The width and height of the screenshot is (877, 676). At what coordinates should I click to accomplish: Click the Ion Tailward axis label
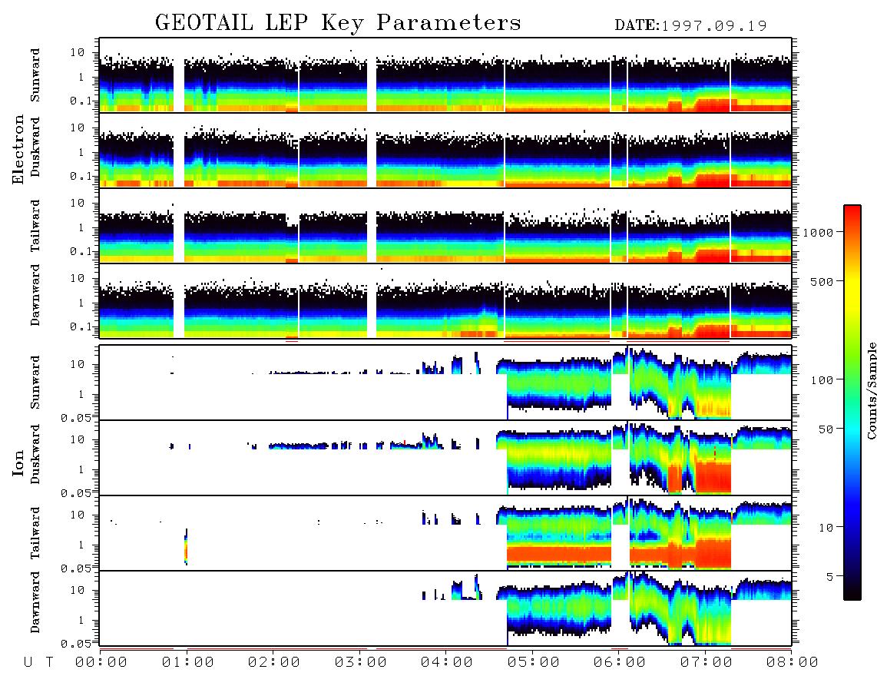coord(35,533)
